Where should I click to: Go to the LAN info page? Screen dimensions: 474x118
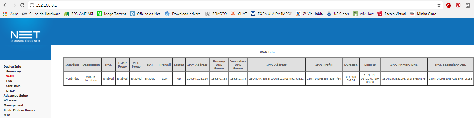coord(9,81)
